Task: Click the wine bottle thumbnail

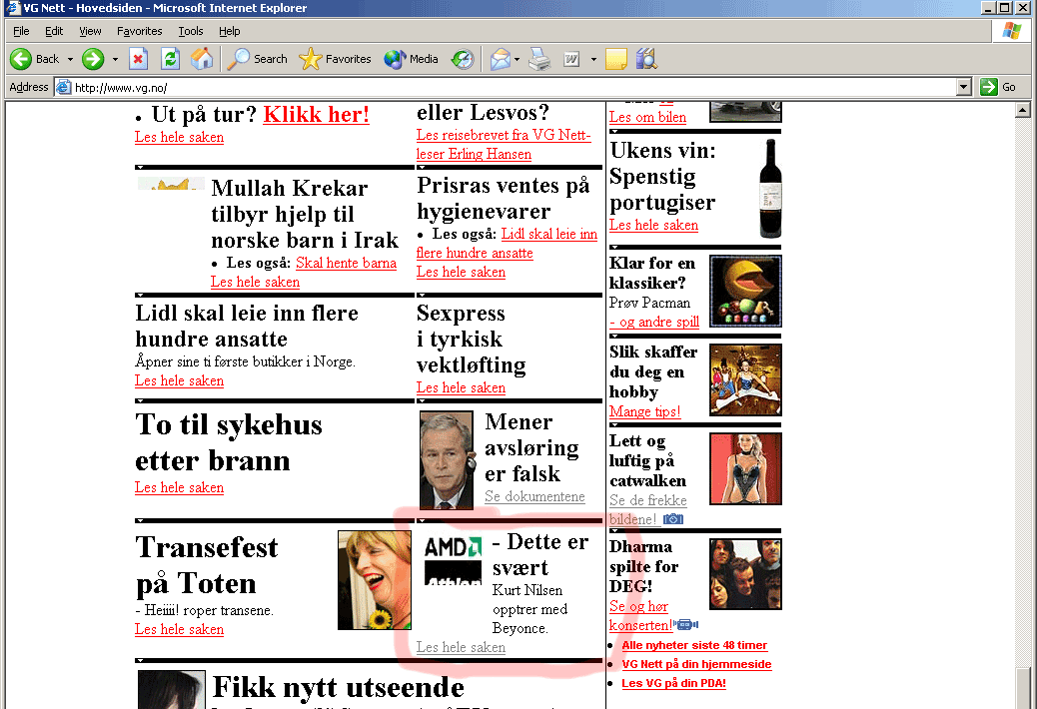Action: coord(770,189)
